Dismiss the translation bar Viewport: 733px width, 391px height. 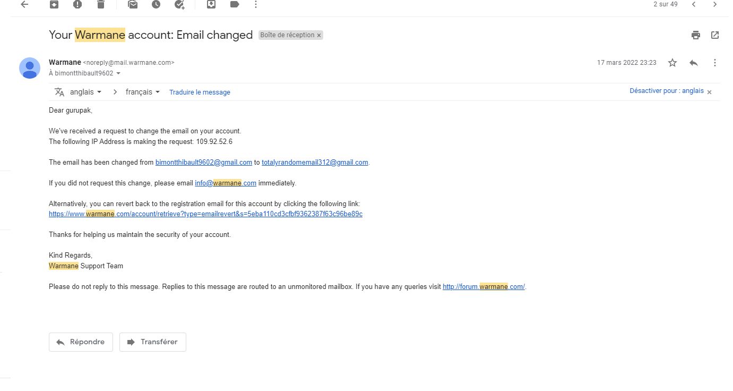point(710,92)
